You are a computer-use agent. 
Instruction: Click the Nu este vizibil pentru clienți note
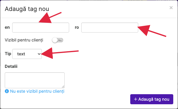point(37,91)
